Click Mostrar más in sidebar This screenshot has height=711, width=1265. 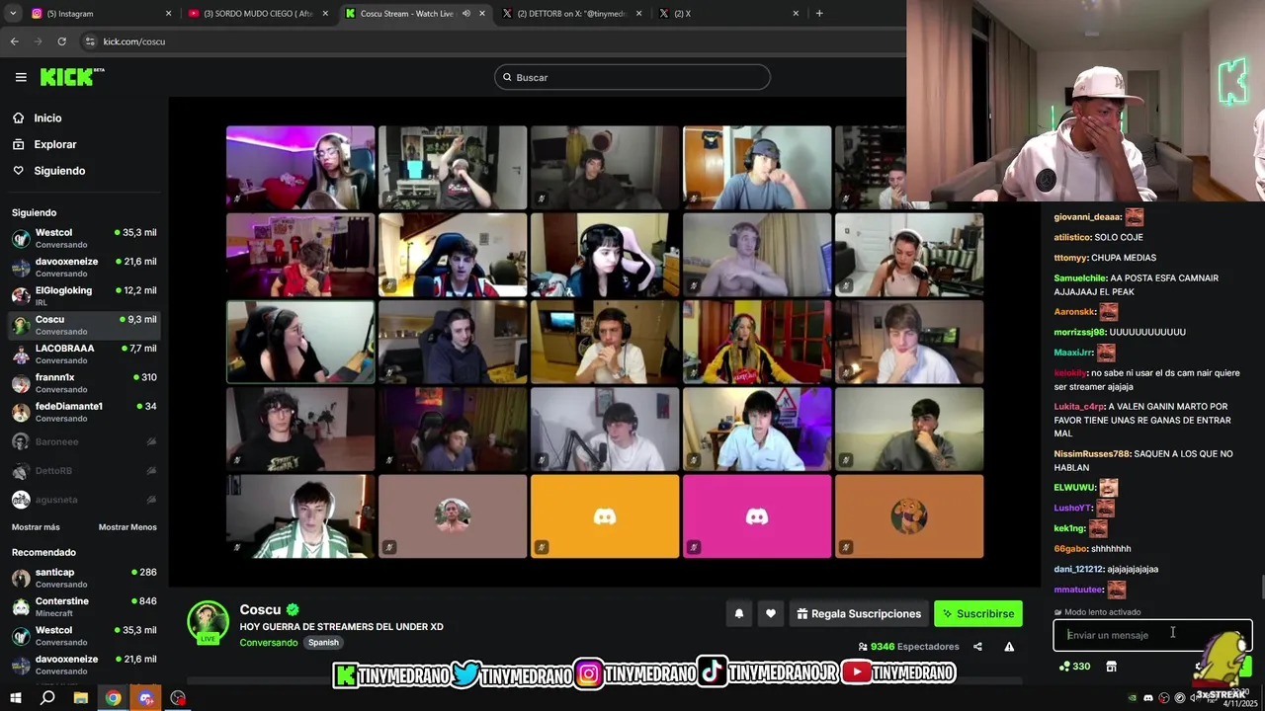(x=36, y=527)
